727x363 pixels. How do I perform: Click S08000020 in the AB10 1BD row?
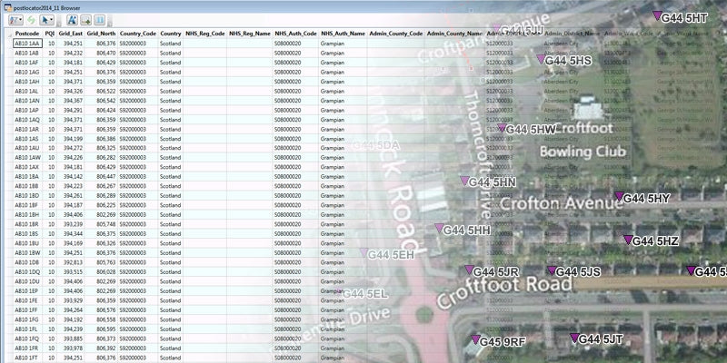[287, 195]
